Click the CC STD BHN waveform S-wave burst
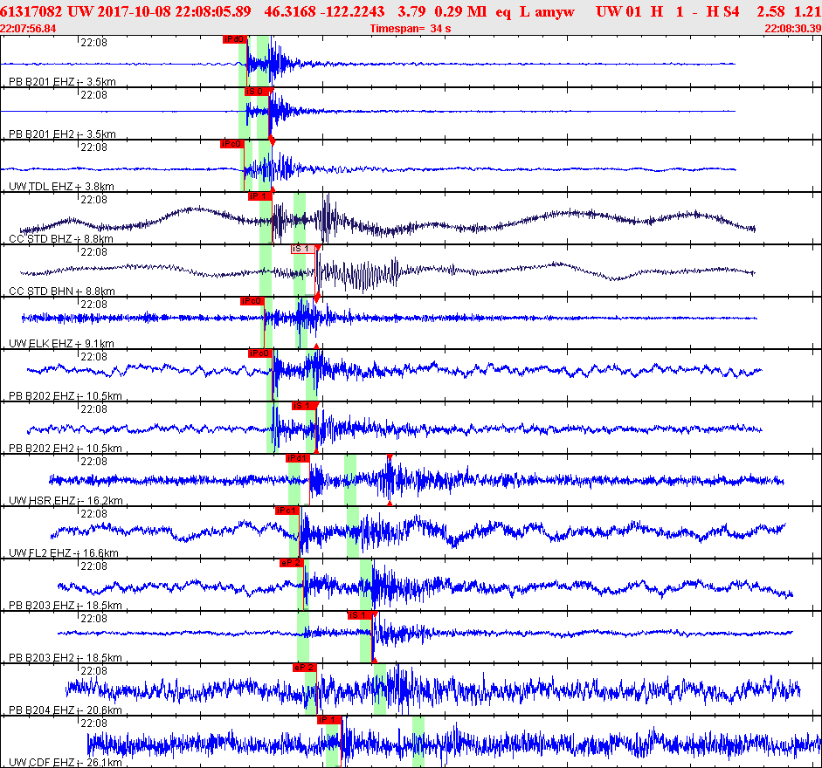Image resolution: width=822 pixels, height=768 pixels. [x=359, y=272]
